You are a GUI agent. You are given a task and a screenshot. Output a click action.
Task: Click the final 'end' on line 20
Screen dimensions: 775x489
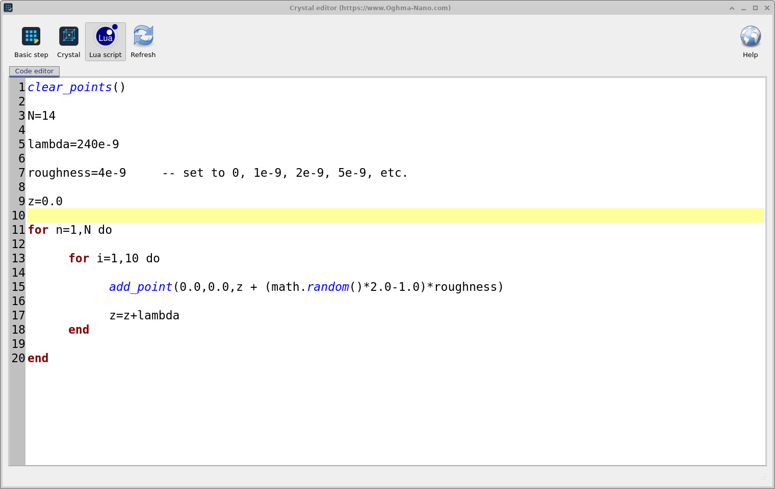38,358
